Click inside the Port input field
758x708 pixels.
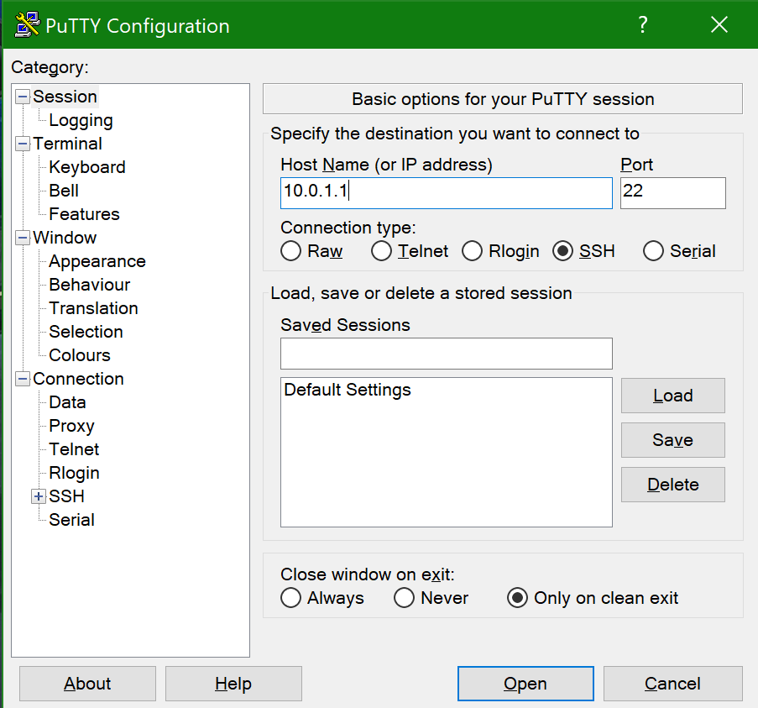pyautogui.click(x=672, y=193)
